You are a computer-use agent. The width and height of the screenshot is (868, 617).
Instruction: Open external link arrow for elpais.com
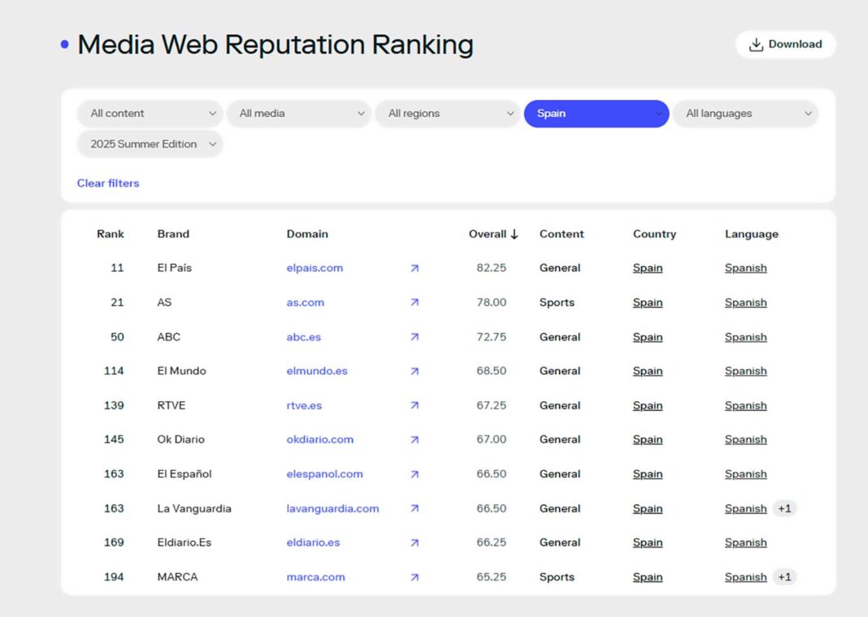(x=414, y=268)
